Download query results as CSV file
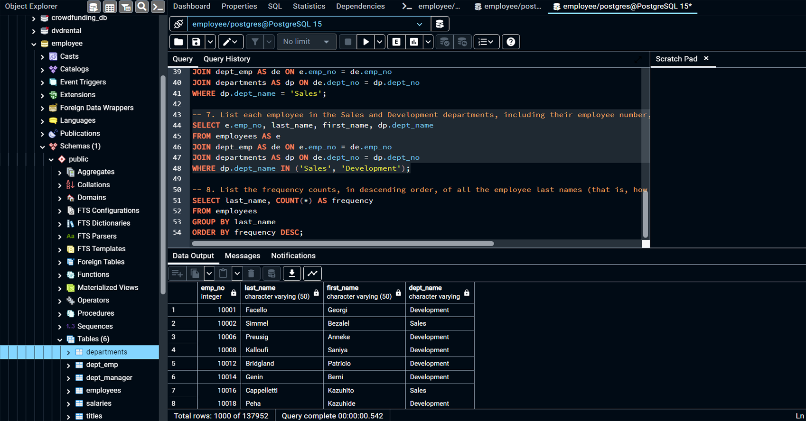The height and width of the screenshot is (421, 806). pos(292,273)
